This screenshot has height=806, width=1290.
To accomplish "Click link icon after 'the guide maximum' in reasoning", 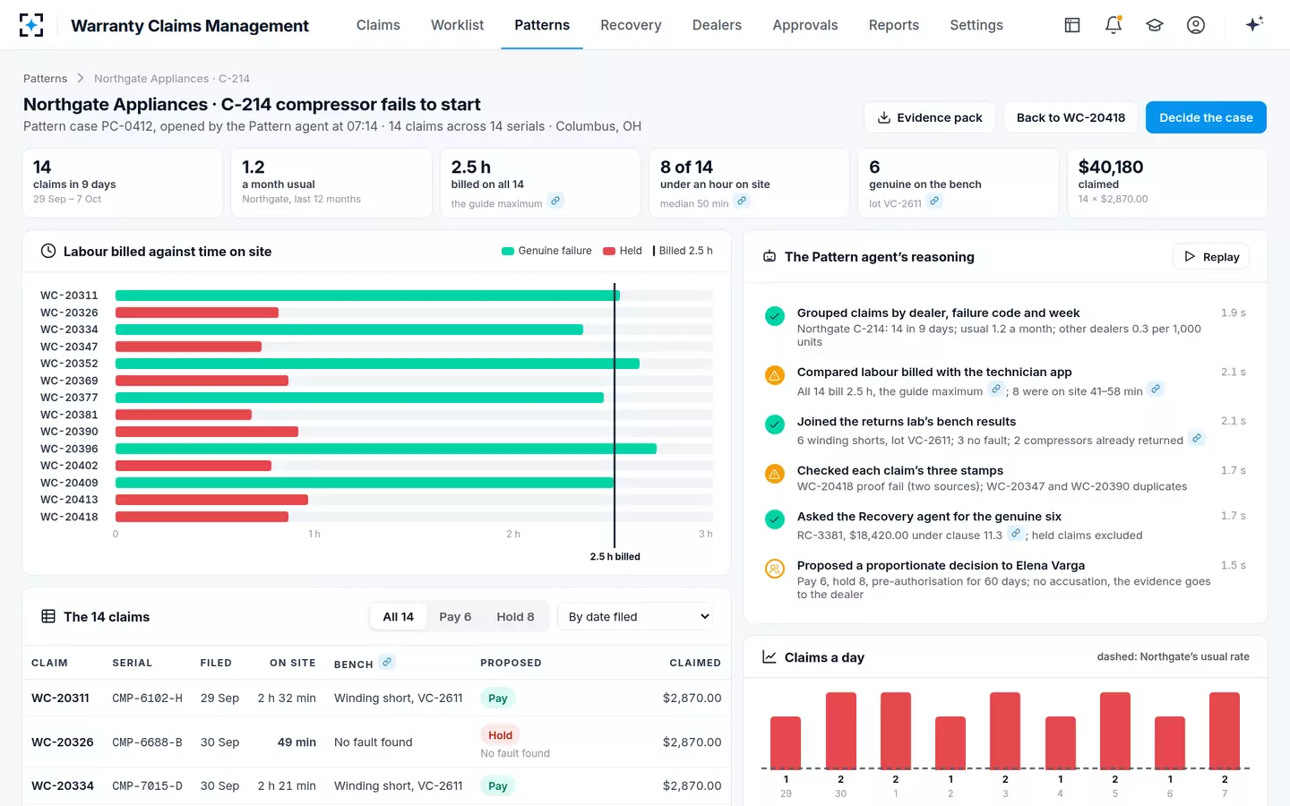I will [995, 389].
